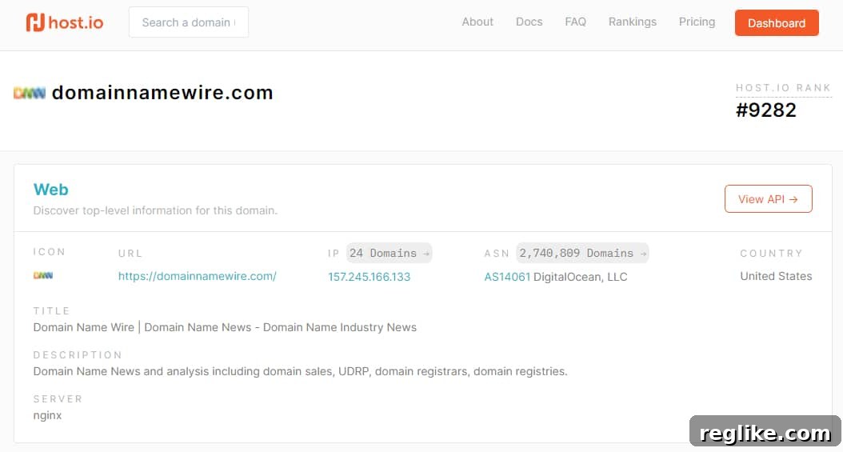Select the description text about domain sales
The height and width of the screenshot is (452, 843).
tap(300, 371)
